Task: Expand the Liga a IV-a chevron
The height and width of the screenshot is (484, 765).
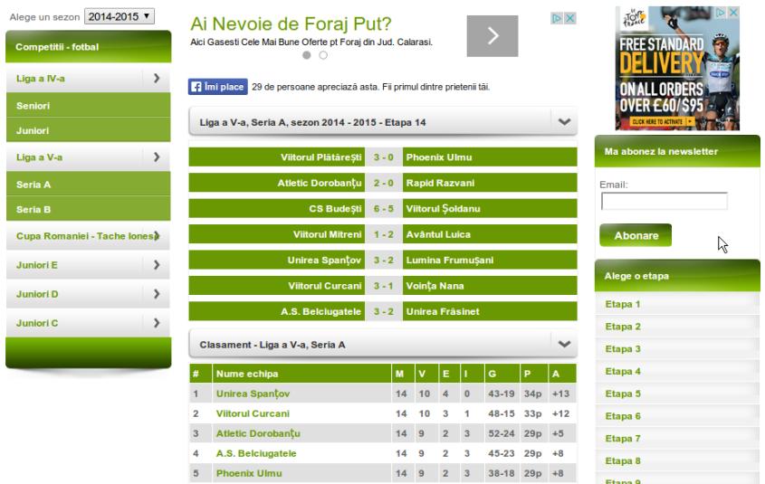Action: tap(157, 78)
